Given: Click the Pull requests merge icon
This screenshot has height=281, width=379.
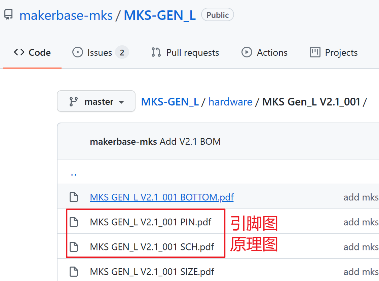Looking at the screenshot, I should coord(156,52).
